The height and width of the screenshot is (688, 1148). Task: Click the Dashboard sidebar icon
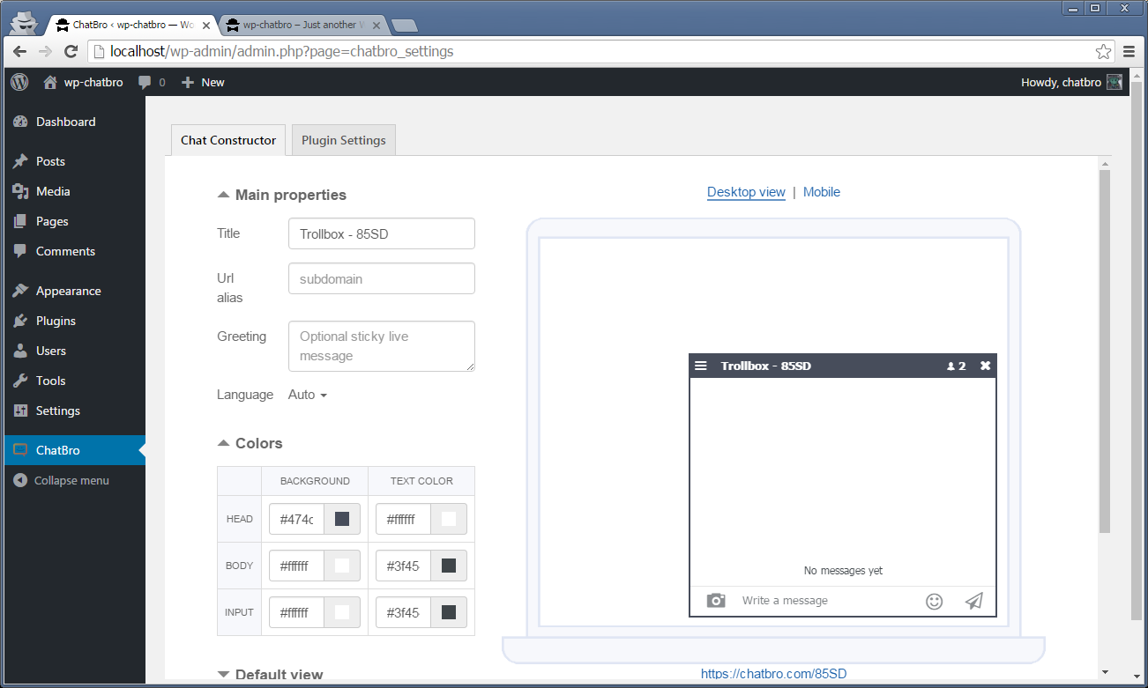(20, 122)
